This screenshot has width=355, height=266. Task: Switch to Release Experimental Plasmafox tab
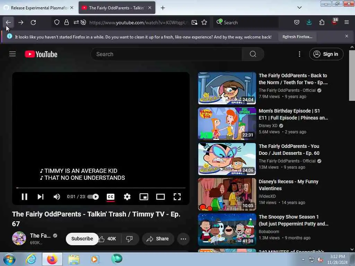39,8
